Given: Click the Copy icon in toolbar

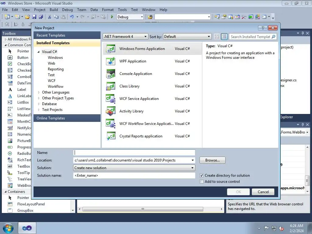Looking at the screenshot, I should (56, 17).
